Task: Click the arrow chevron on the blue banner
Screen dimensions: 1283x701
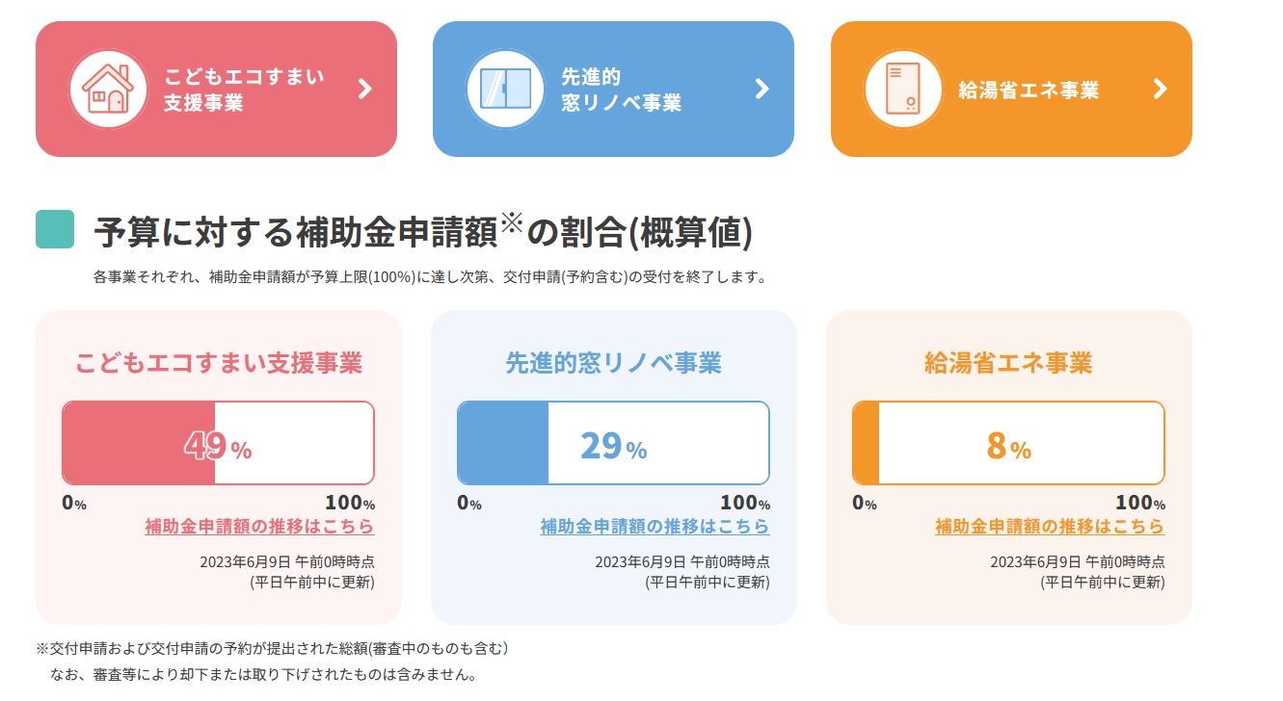Action: coord(762,90)
